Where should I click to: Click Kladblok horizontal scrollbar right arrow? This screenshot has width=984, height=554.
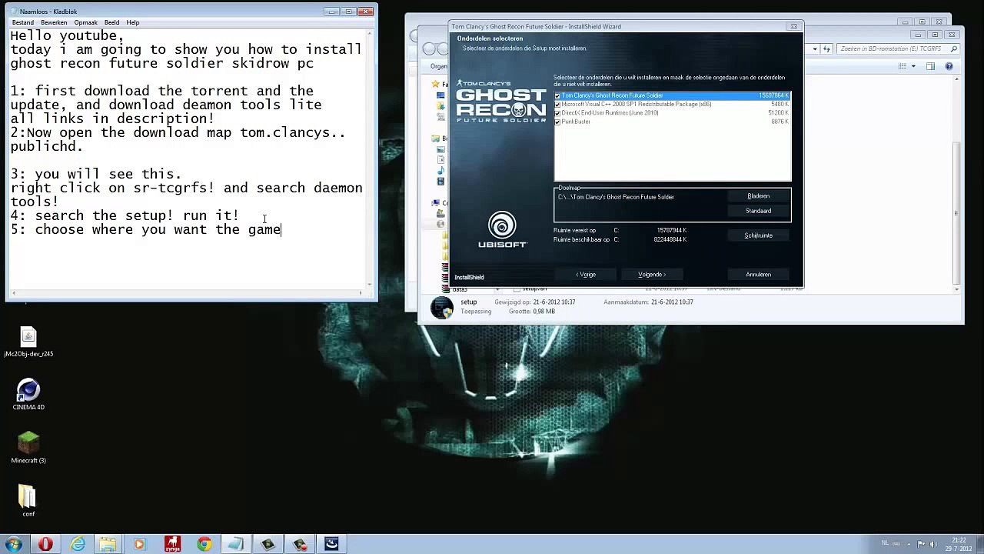[x=361, y=292]
